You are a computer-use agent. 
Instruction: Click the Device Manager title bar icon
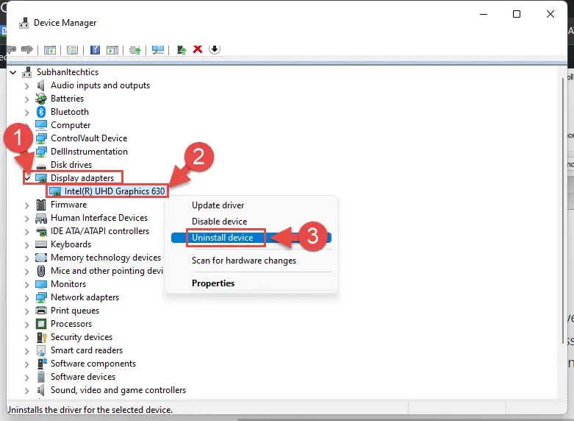(24, 23)
